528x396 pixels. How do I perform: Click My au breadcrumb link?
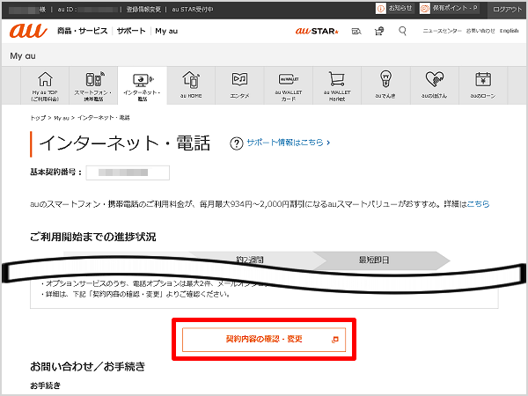point(62,118)
